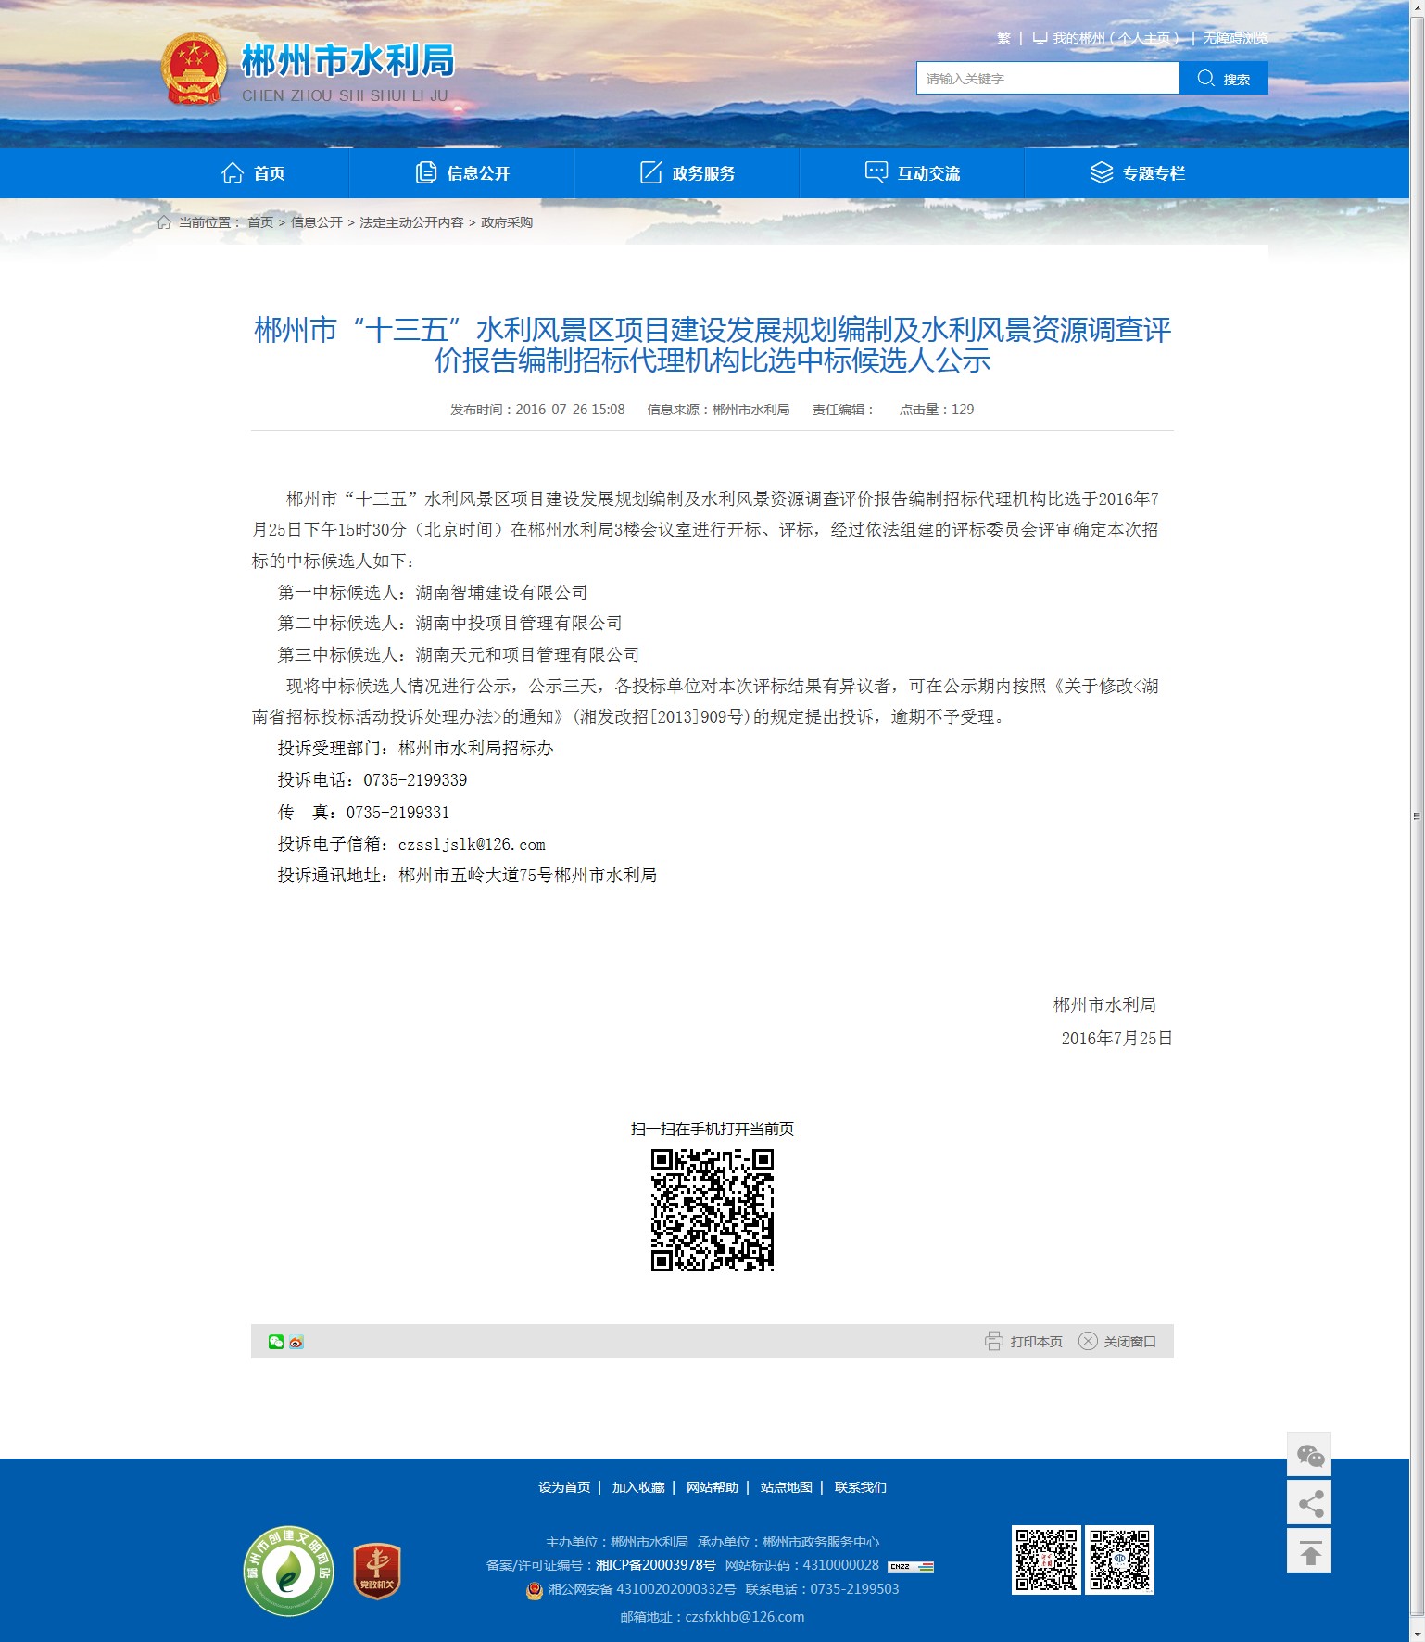
Task: Open 湘公网安备 43100202000332号 link
Action: tap(642, 1589)
